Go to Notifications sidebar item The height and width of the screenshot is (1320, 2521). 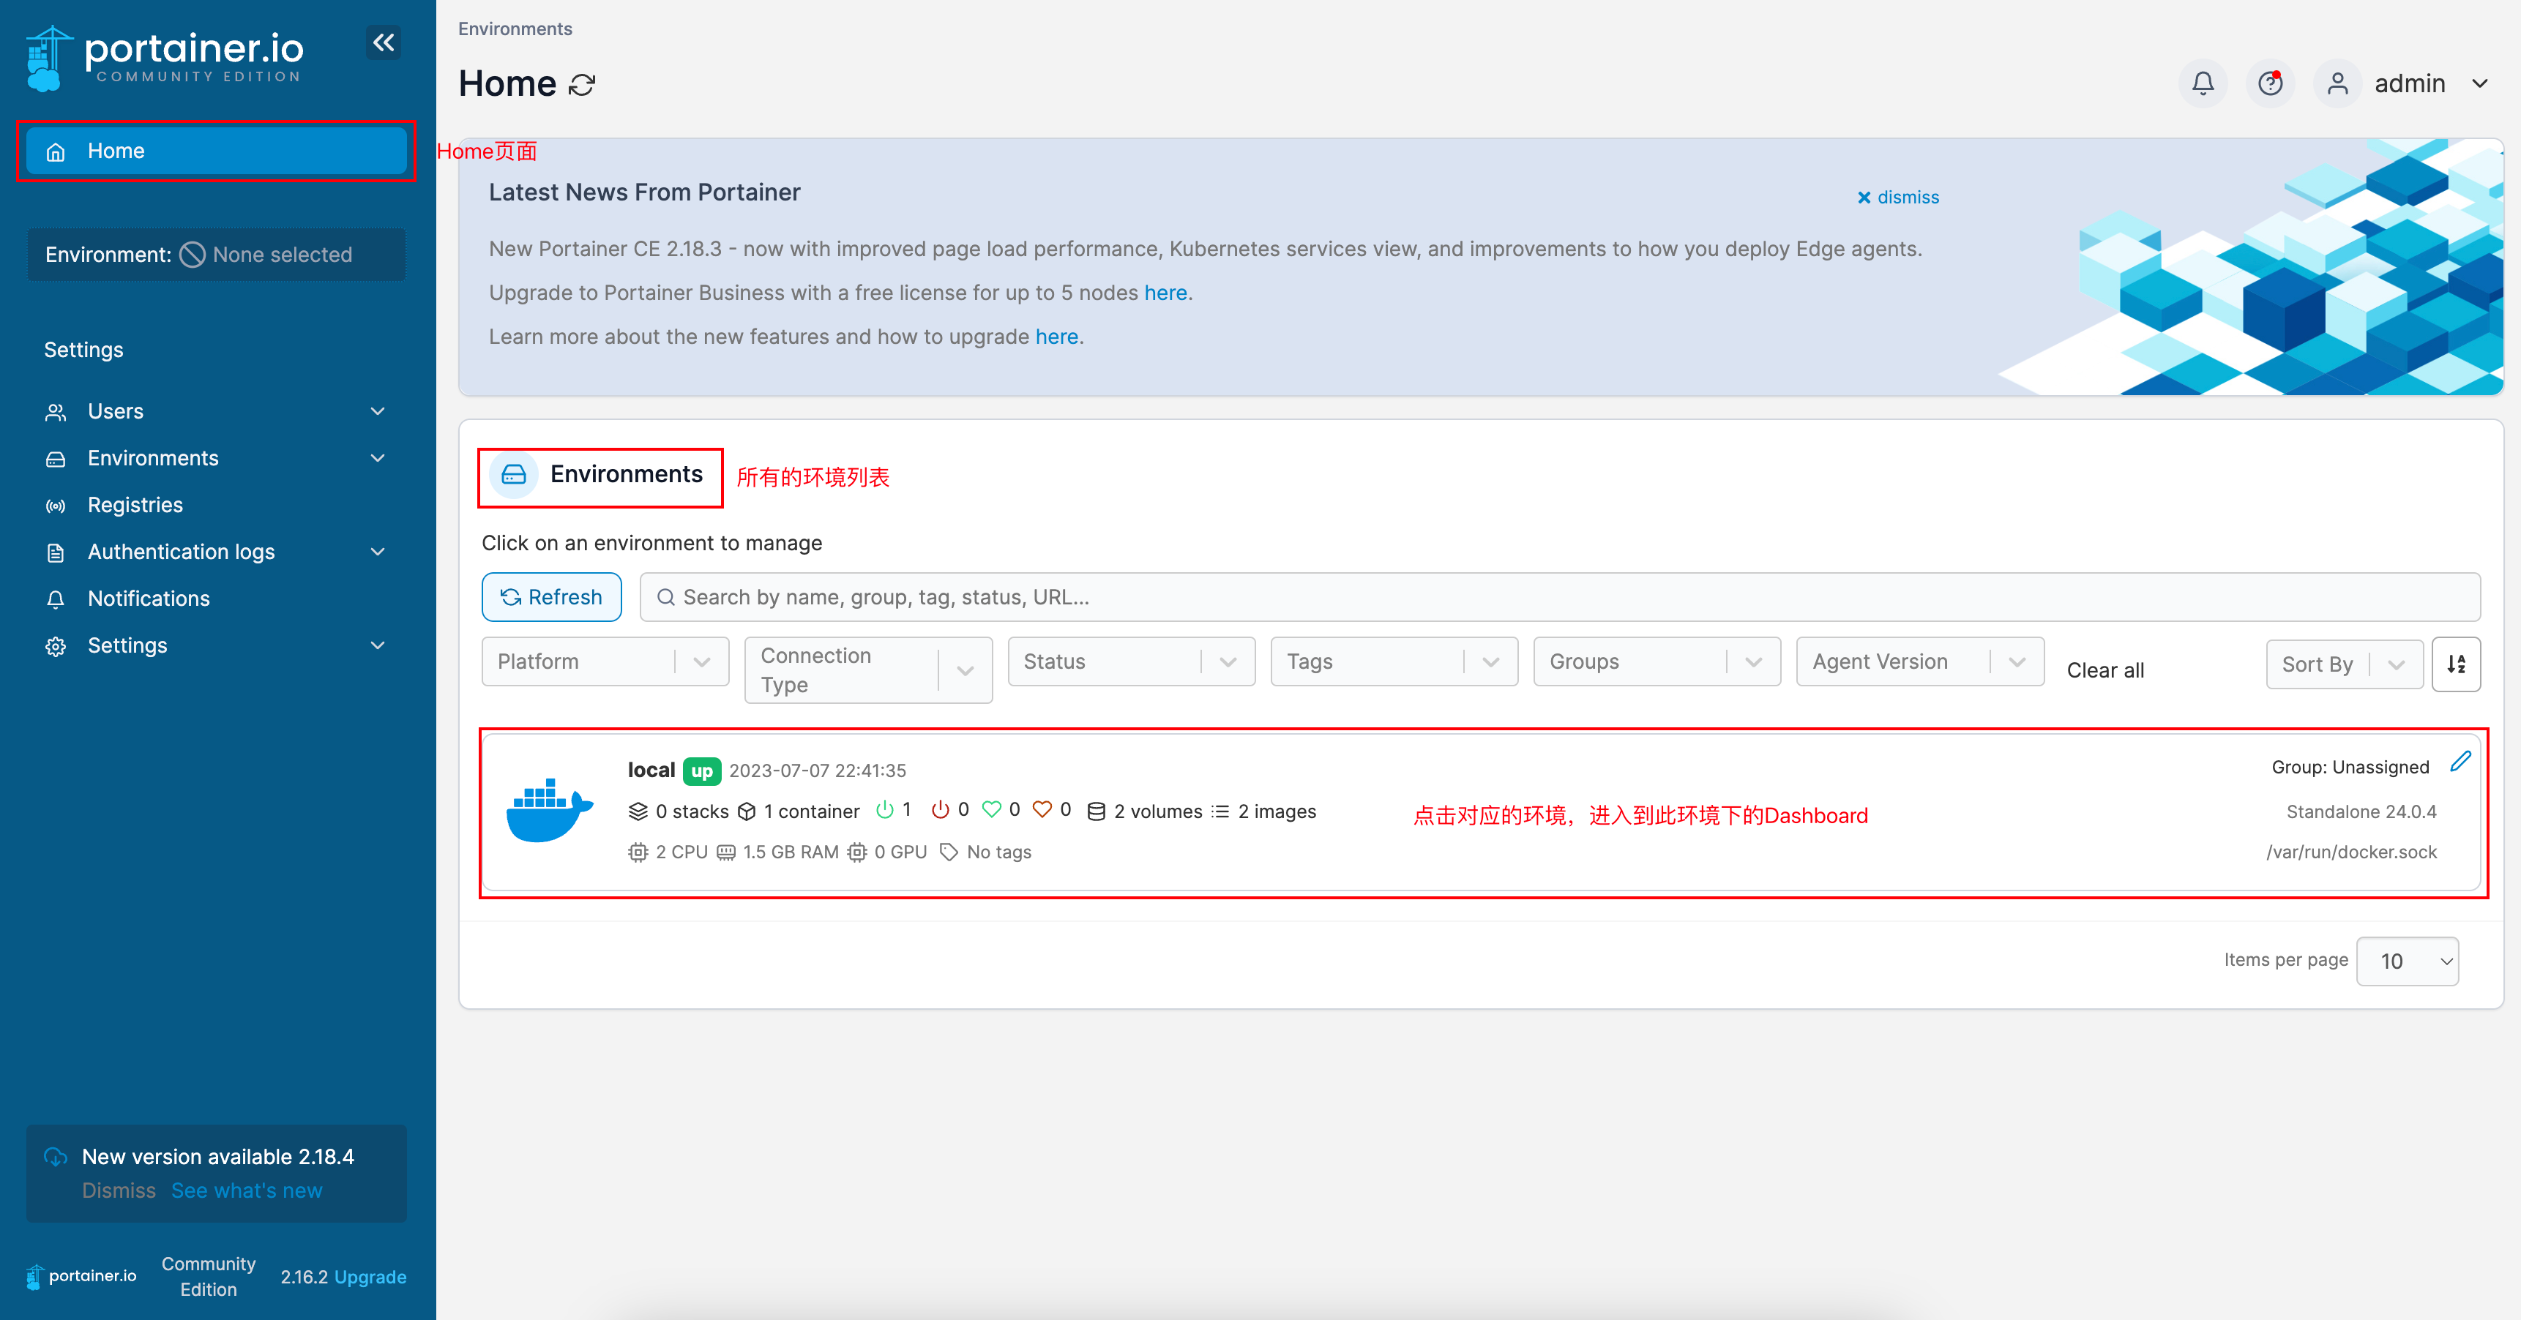pyautogui.click(x=149, y=599)
